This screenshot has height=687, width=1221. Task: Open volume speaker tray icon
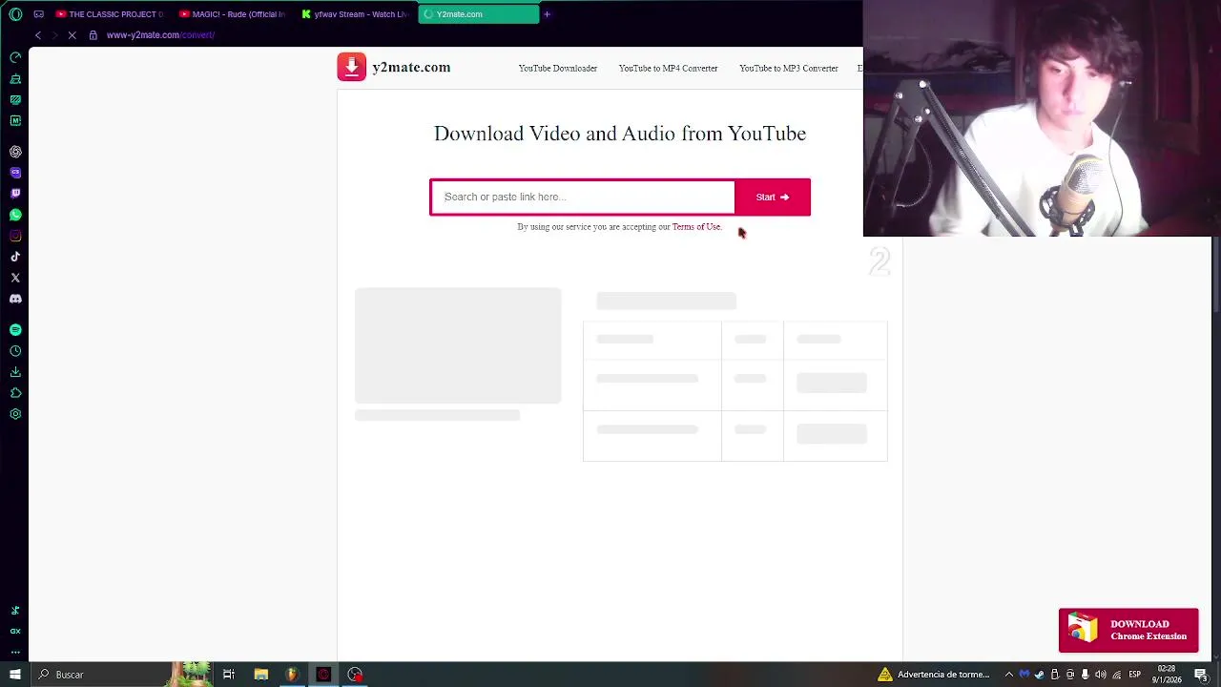click(1101, 675)
